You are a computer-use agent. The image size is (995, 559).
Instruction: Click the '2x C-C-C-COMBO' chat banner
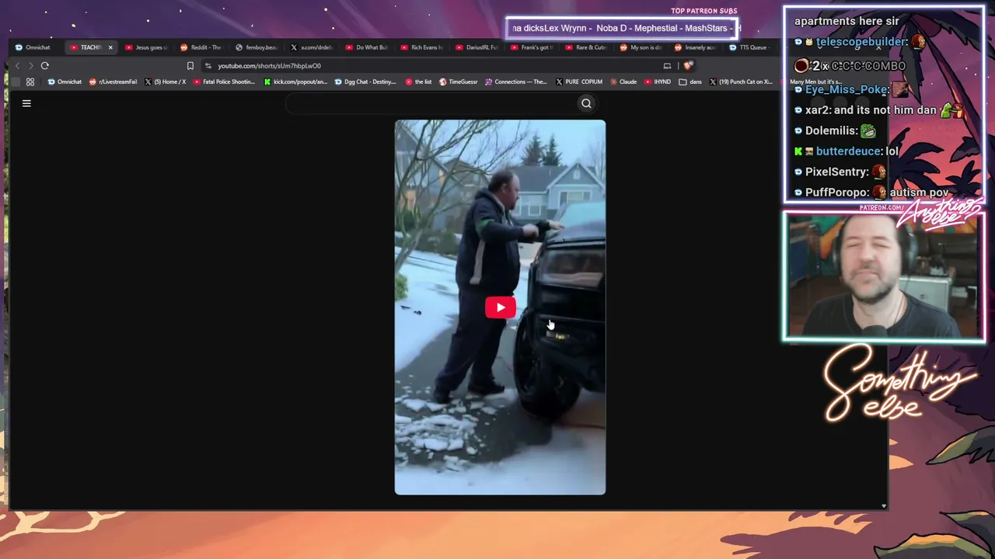point(850,66)
